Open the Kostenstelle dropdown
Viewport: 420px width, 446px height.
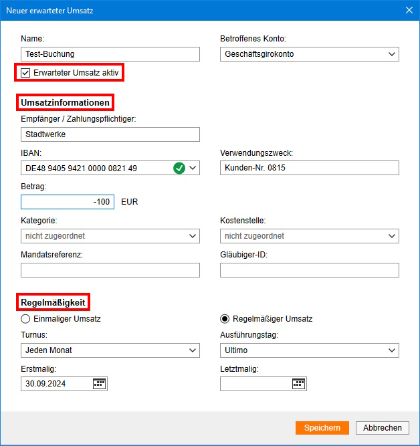391,236
